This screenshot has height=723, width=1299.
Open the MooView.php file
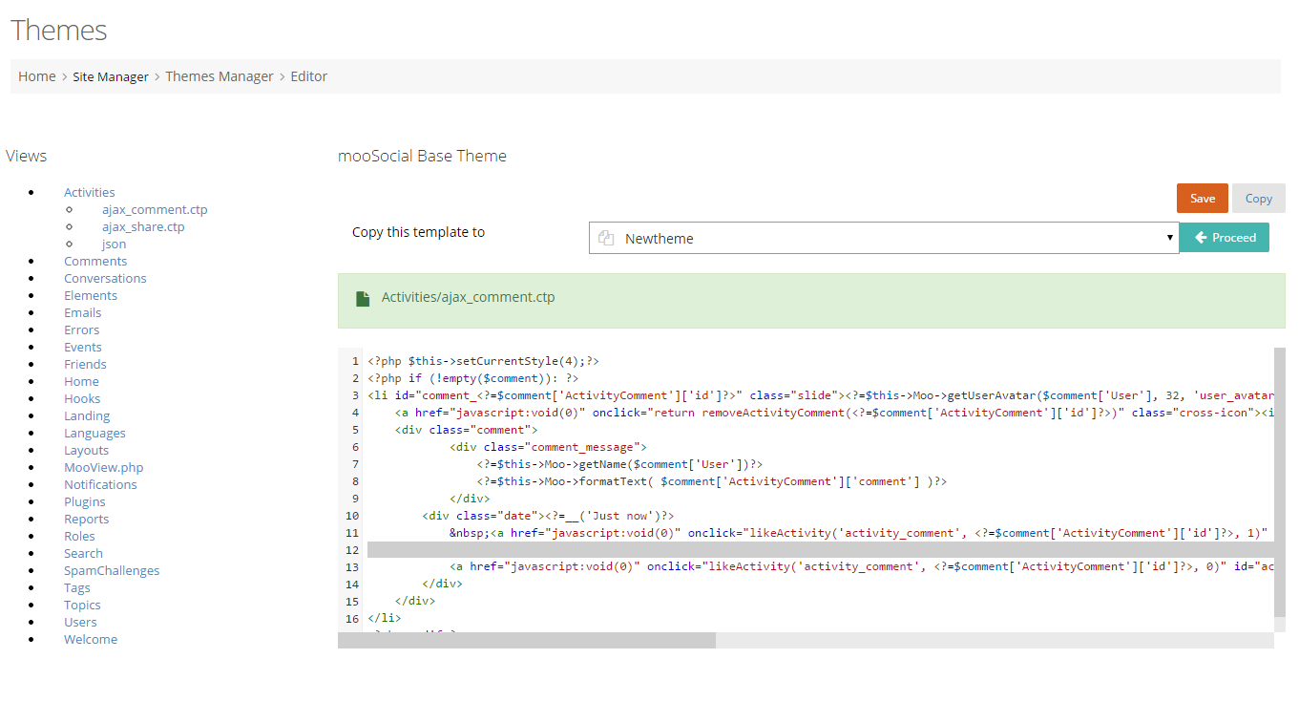pos(103,467)
